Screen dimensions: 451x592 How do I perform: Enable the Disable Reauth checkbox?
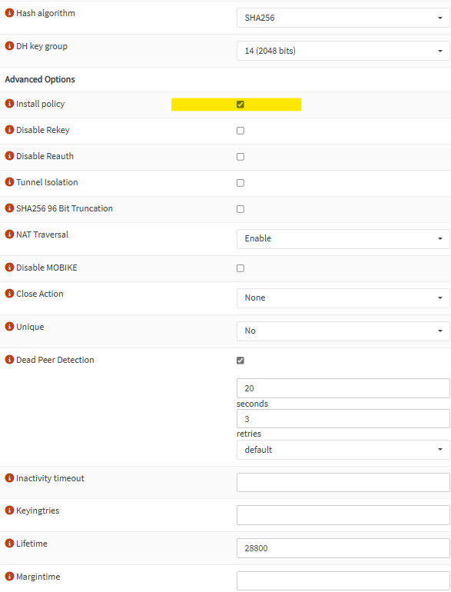(x=240, y=157)
